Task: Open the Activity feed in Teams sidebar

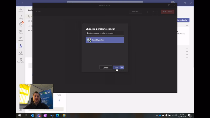Action: (x=21, y=17)
